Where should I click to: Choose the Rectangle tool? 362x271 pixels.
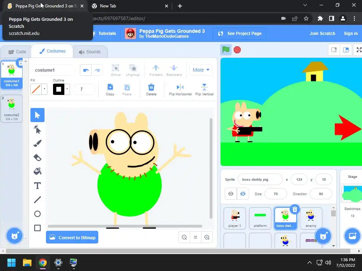37,228
